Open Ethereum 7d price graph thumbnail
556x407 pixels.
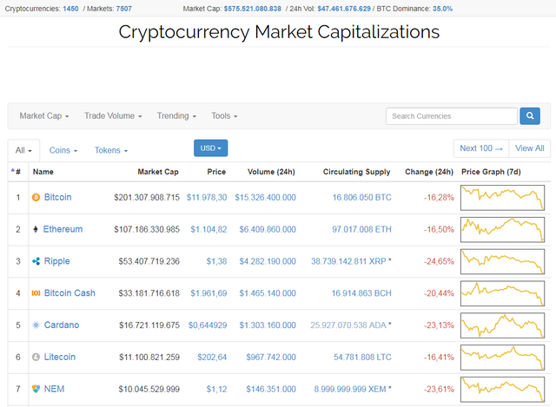tap(502, 230)
